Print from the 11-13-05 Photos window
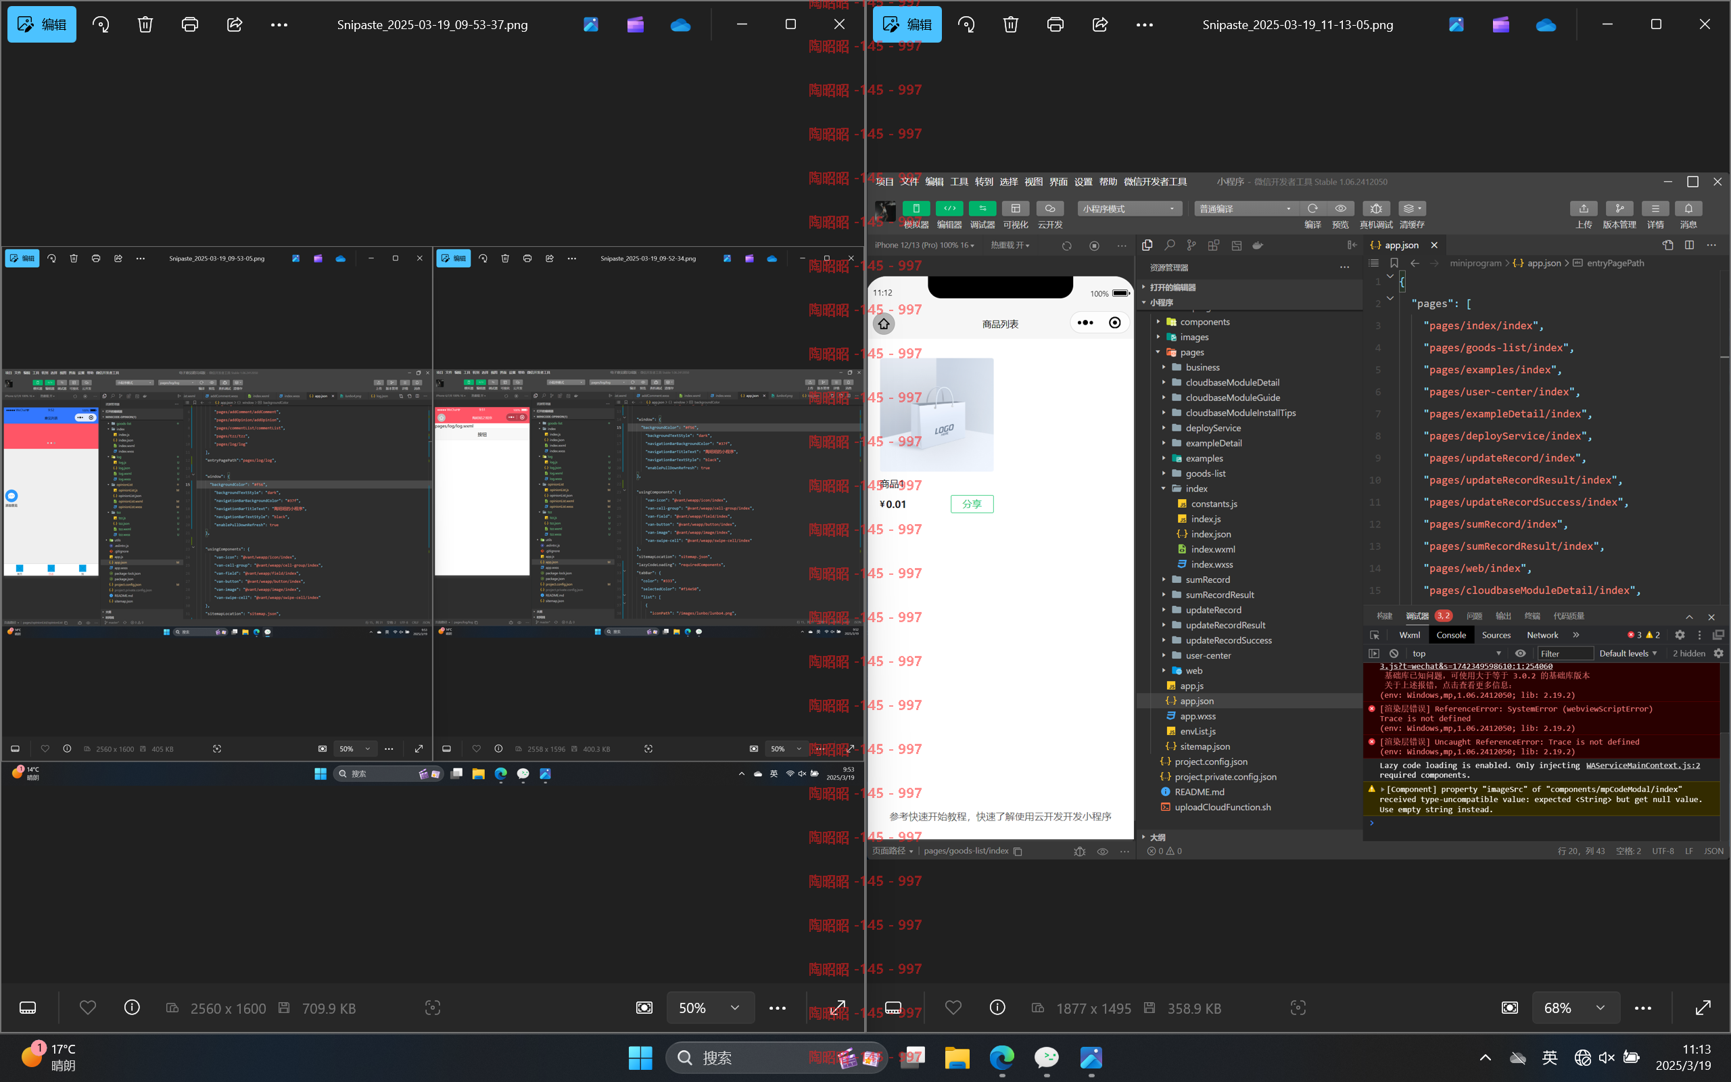The image size is (1731, 1082). point(1055,24)
